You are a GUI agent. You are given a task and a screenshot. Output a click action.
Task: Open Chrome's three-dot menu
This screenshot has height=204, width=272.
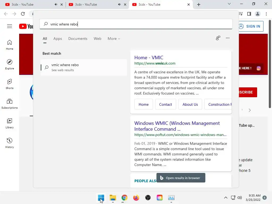tap(266, 14)
